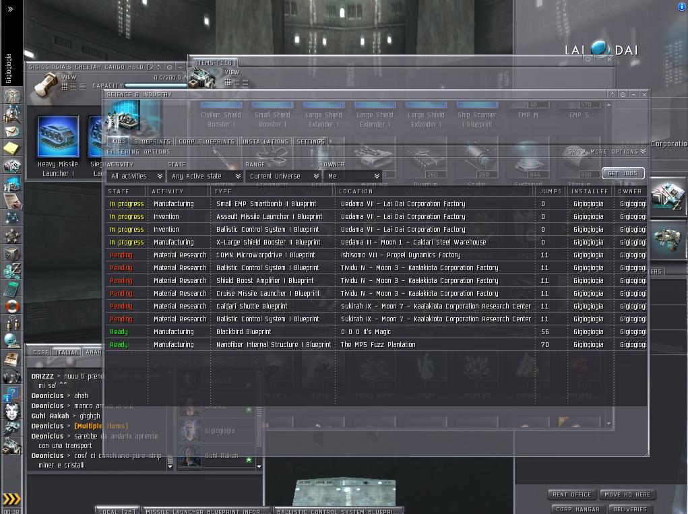Click the chat text down arrow
Screen dimensions: 688x514
click(x=170, y=468)
